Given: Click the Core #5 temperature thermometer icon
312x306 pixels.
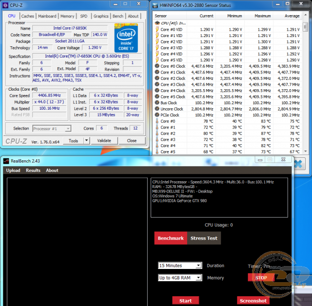Looking at the screenshot, I should pyautogui.click(x=157, y=152).
